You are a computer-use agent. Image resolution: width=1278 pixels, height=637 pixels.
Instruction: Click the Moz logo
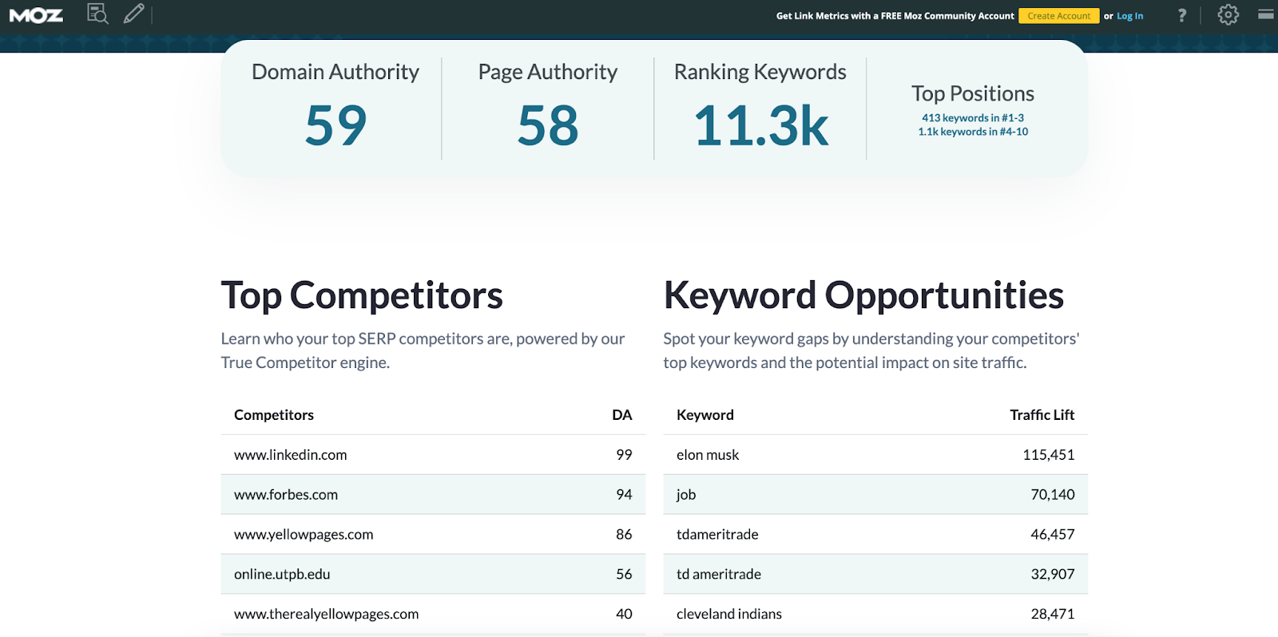[36, 15]
